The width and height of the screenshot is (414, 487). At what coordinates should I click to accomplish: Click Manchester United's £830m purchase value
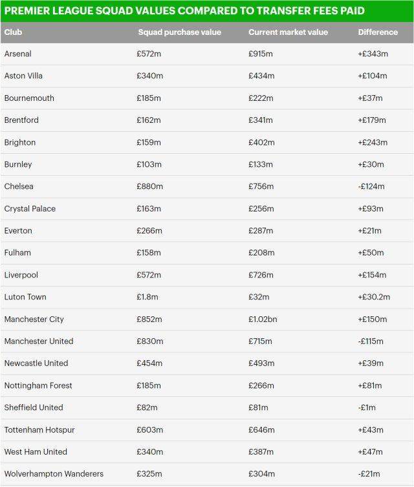click(149, 341)
